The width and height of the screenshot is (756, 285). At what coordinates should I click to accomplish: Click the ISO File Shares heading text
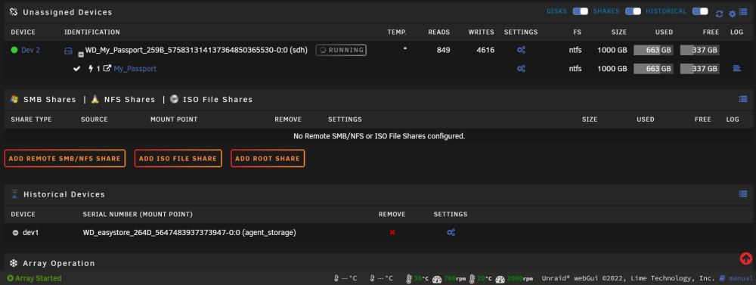(217, 99)
